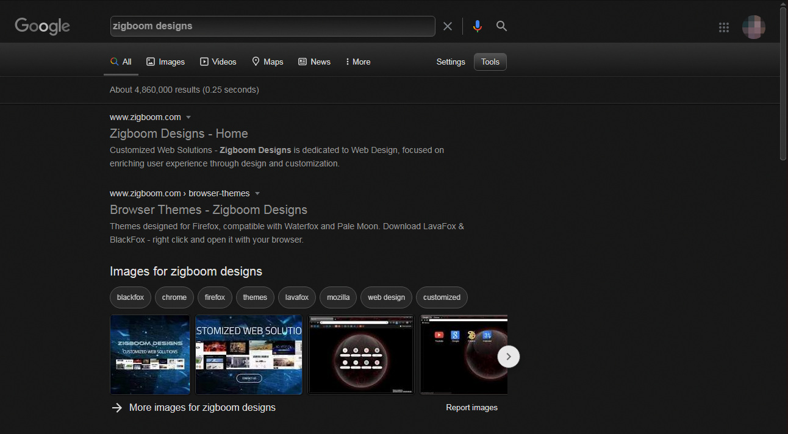Open the thumbnail showing YouTube and Google icons
Viewport: 788px width, 434px height.
click(x=464, y=355)
